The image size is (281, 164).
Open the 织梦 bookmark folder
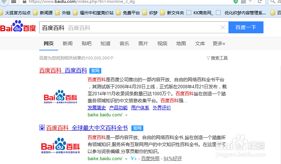pos(150,13)
